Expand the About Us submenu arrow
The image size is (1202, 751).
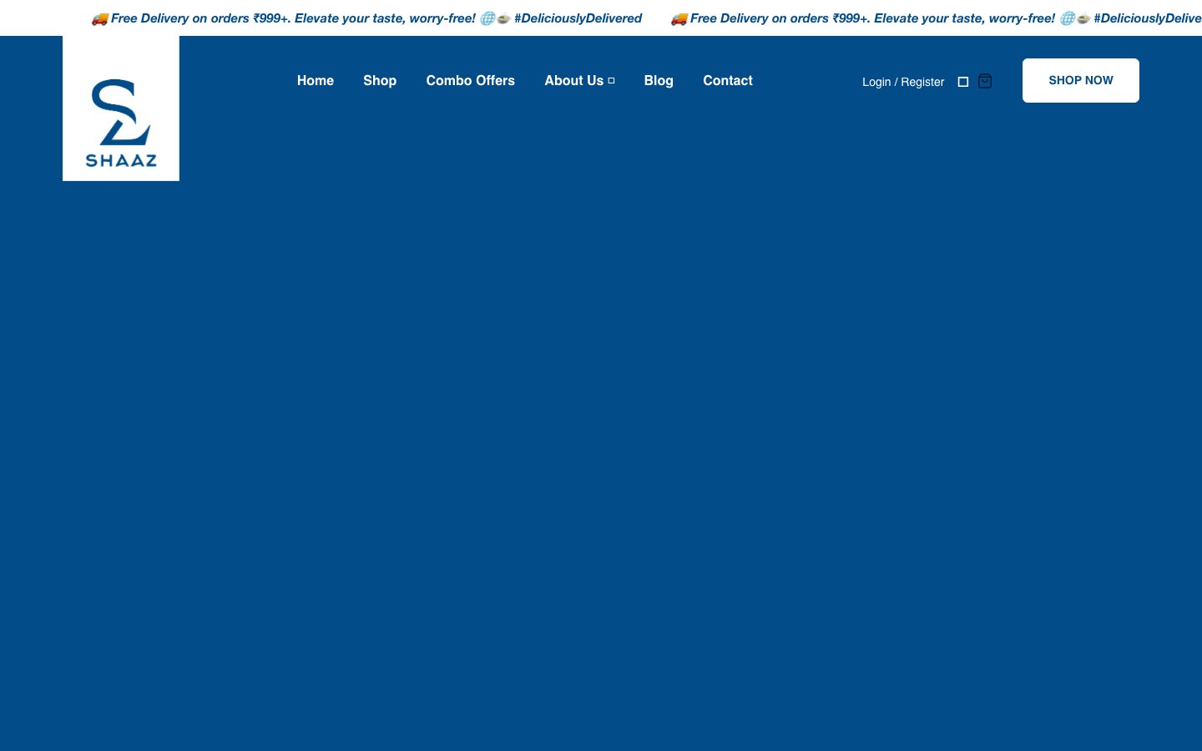coord(611,81)
